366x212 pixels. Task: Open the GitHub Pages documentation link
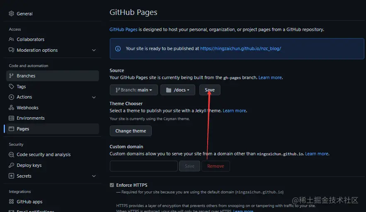pos(124,29)
